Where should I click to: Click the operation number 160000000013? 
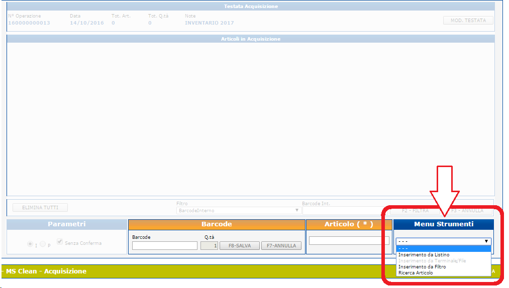click(29, 23)
